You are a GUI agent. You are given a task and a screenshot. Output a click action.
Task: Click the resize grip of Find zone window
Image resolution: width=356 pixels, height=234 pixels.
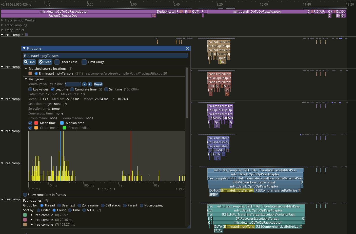[188, 226]
